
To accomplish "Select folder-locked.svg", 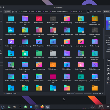I will 11,78.
